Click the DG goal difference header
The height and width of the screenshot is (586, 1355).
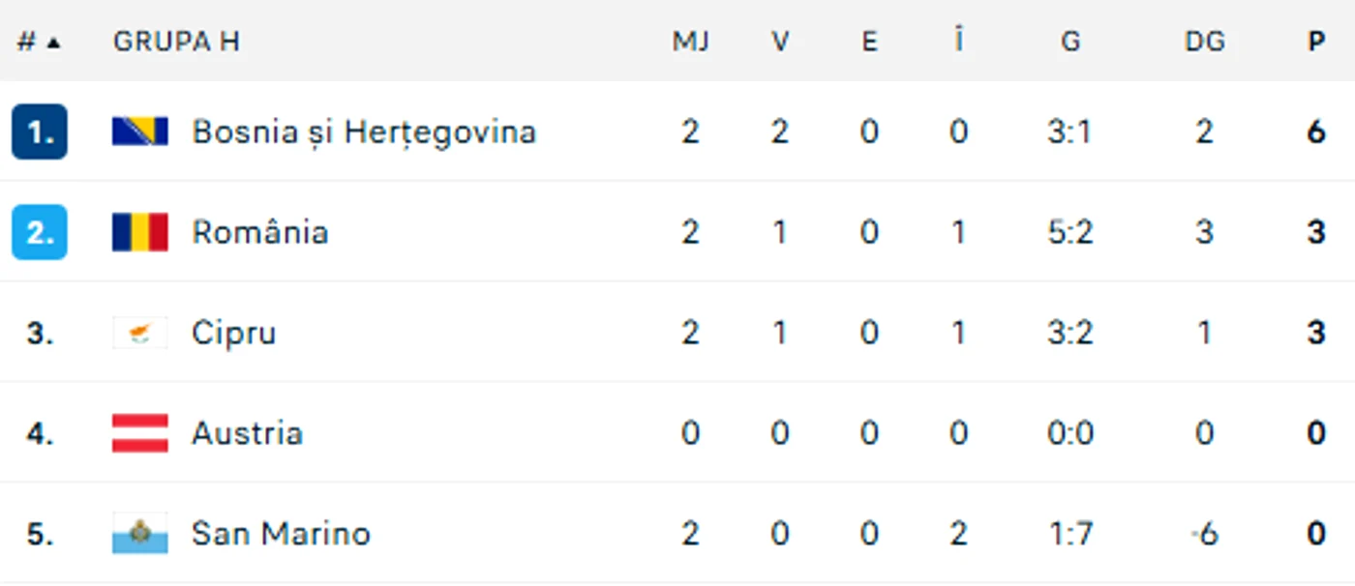point(1204,42)
